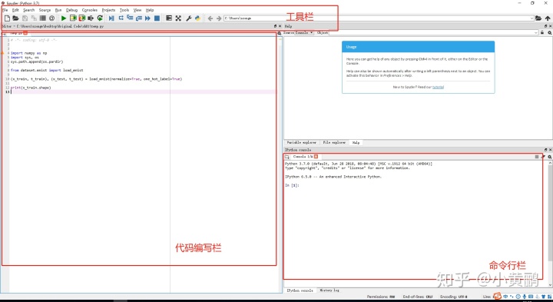
Task: Click the save all files icon
Action: pyautogui.click(x=34, y=18)
